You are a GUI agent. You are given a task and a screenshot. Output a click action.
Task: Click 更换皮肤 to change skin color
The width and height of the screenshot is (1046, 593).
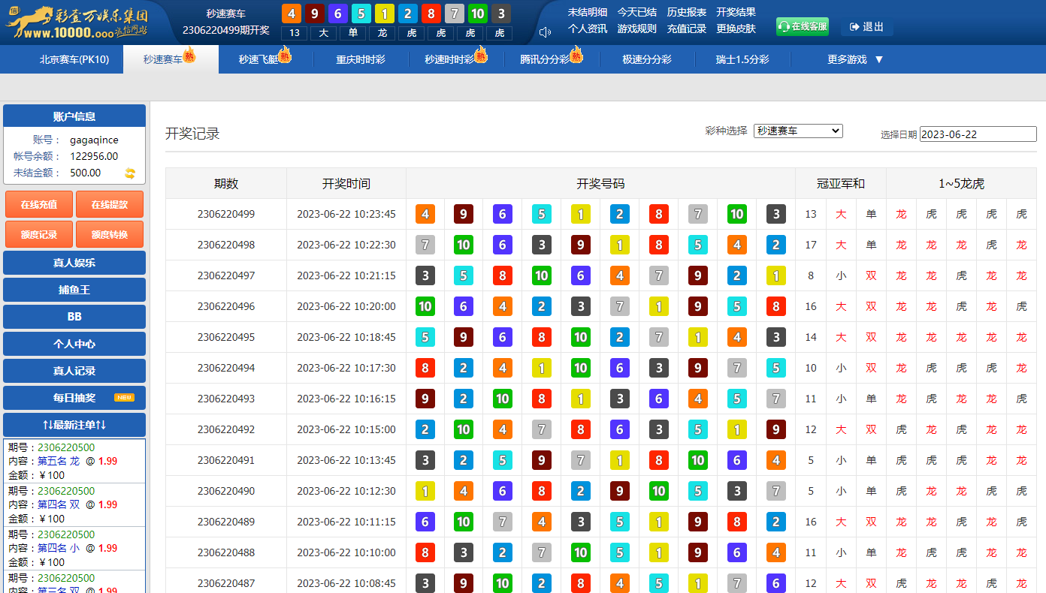(736, 29)
